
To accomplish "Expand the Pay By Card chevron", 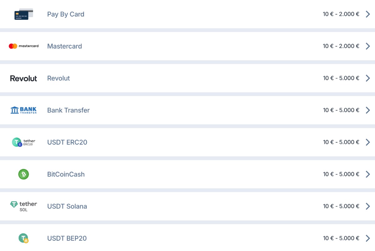I will click(368, 14).
